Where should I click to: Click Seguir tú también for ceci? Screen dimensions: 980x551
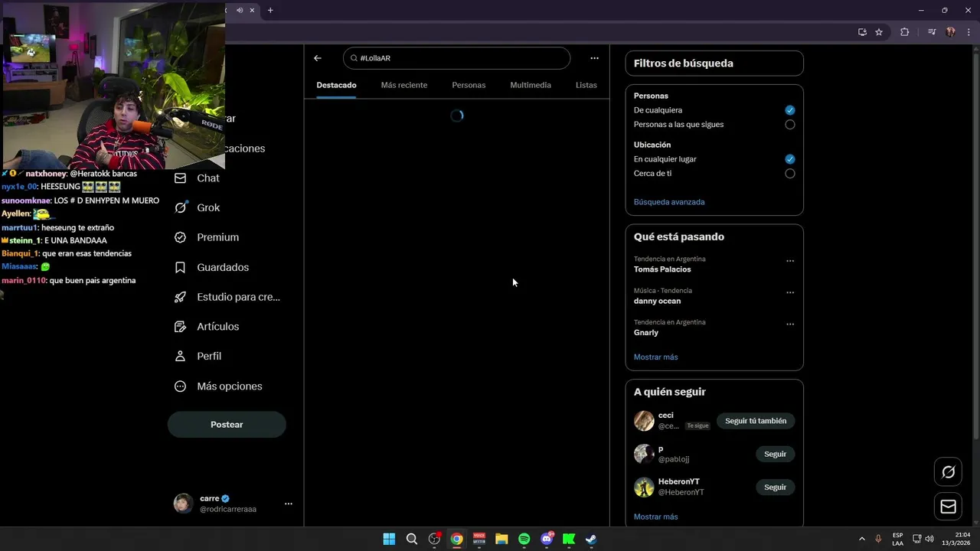coord(756,421)
